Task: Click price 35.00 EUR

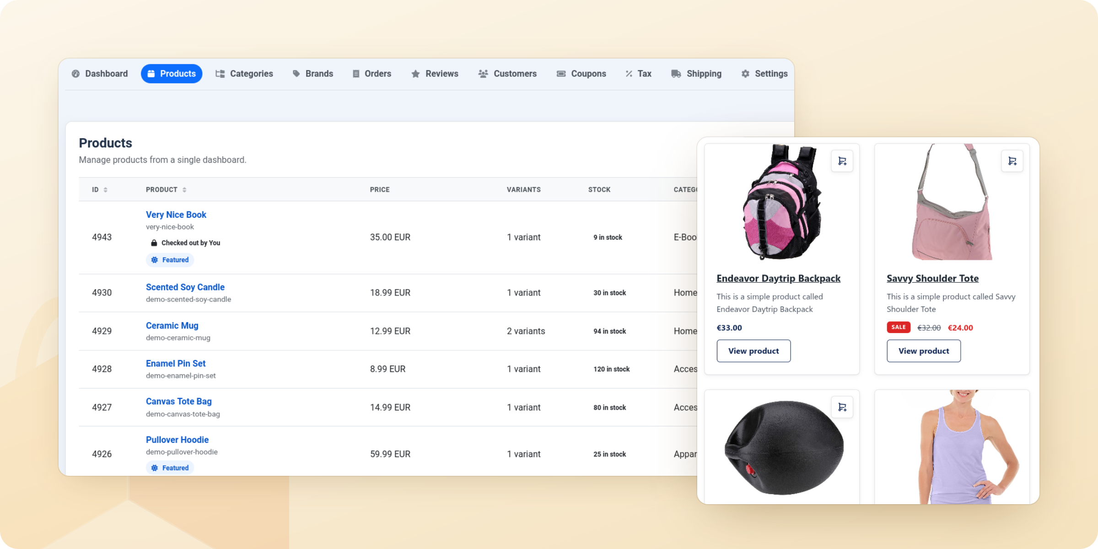Action: tap(390, 237)
